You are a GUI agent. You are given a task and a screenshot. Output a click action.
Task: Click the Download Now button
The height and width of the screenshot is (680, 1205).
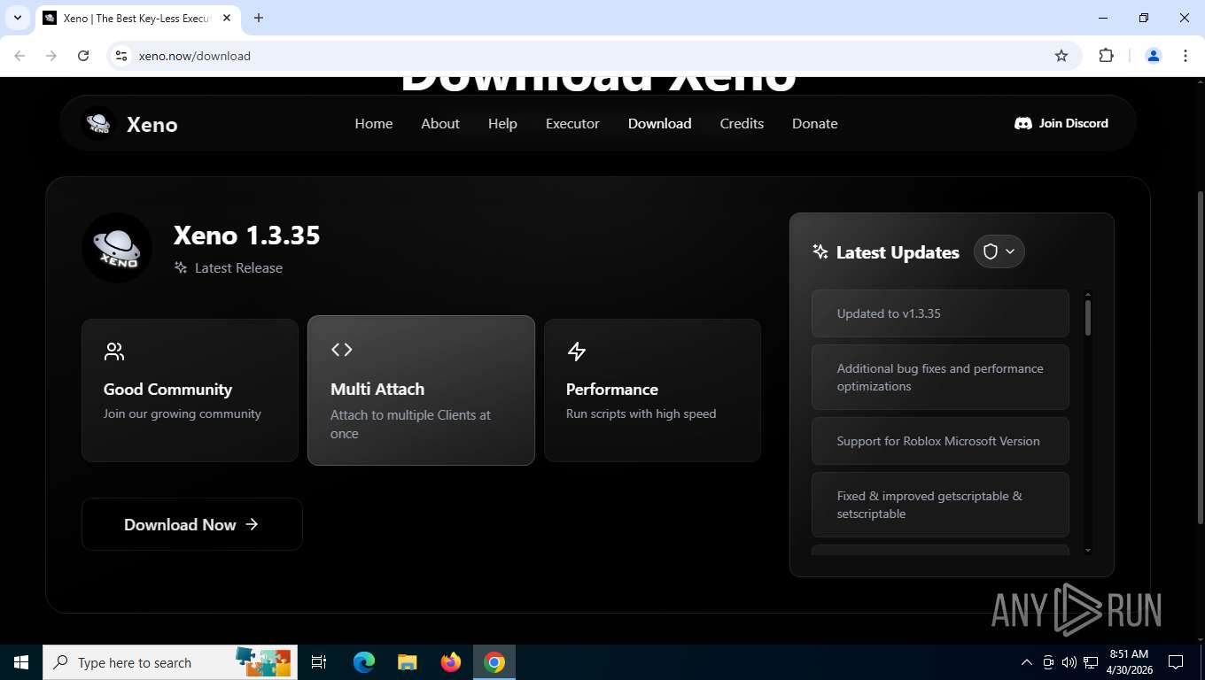(192, 524)
